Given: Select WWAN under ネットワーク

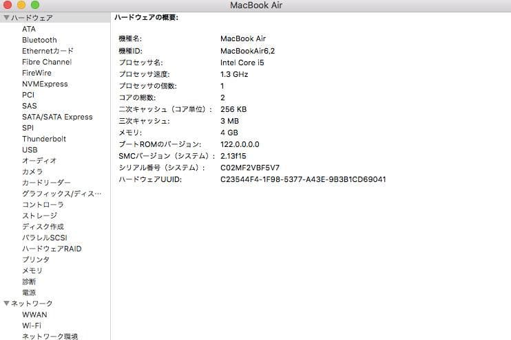Looking at the screenshot, I should click(34, 315).
